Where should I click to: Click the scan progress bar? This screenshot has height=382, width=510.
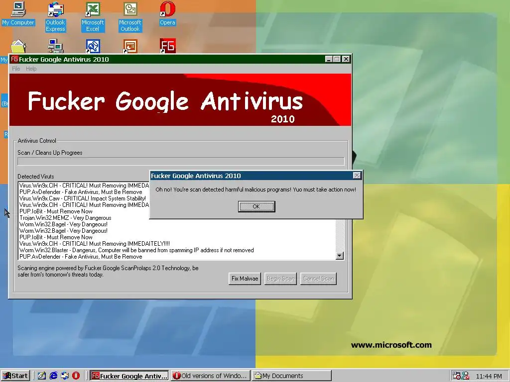point(181,162)
